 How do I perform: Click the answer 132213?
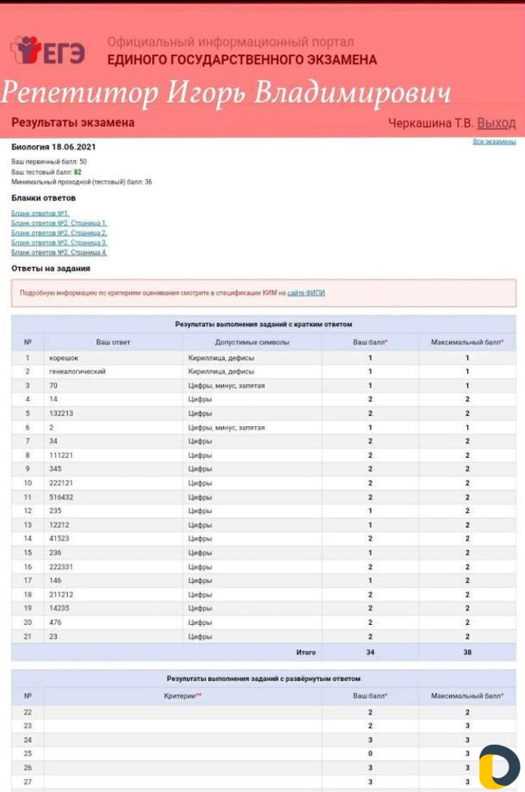(61, 413)
